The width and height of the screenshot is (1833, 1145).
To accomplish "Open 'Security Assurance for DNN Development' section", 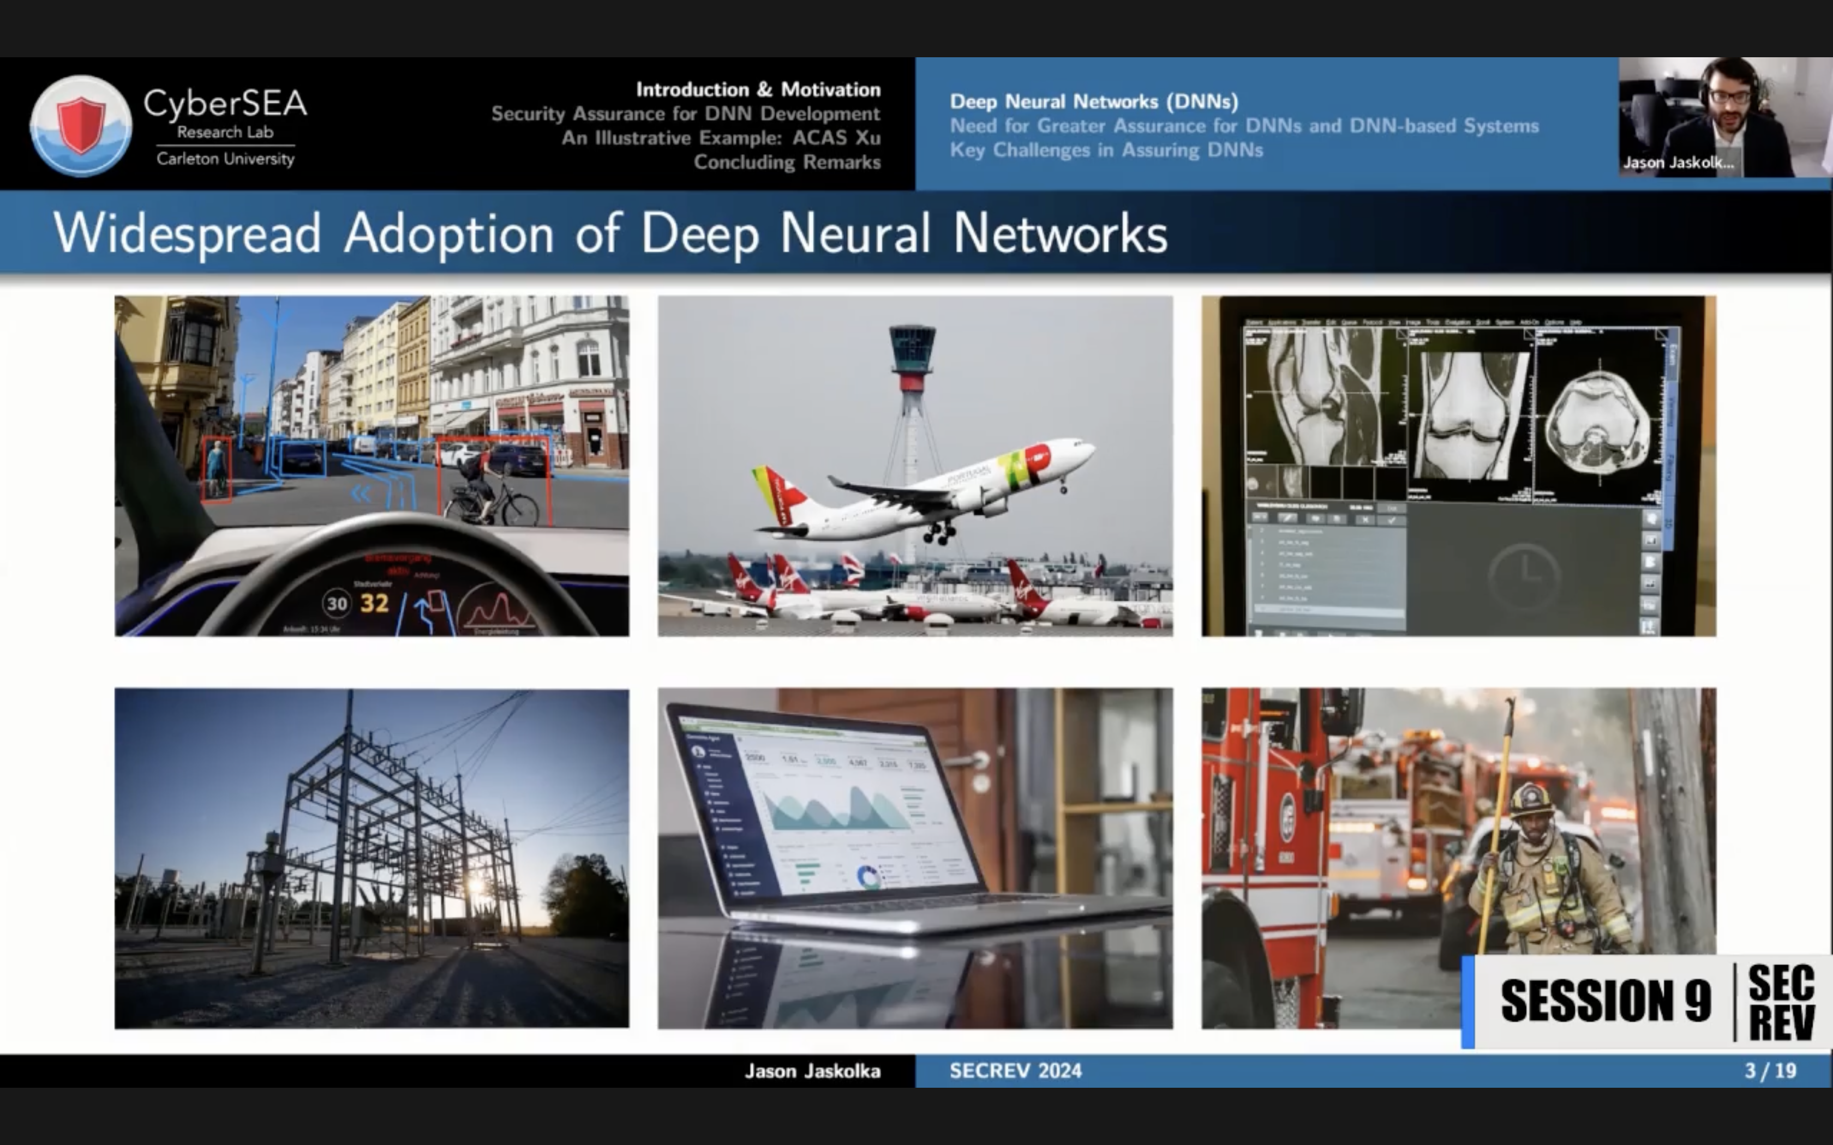I will pos(686,113).
